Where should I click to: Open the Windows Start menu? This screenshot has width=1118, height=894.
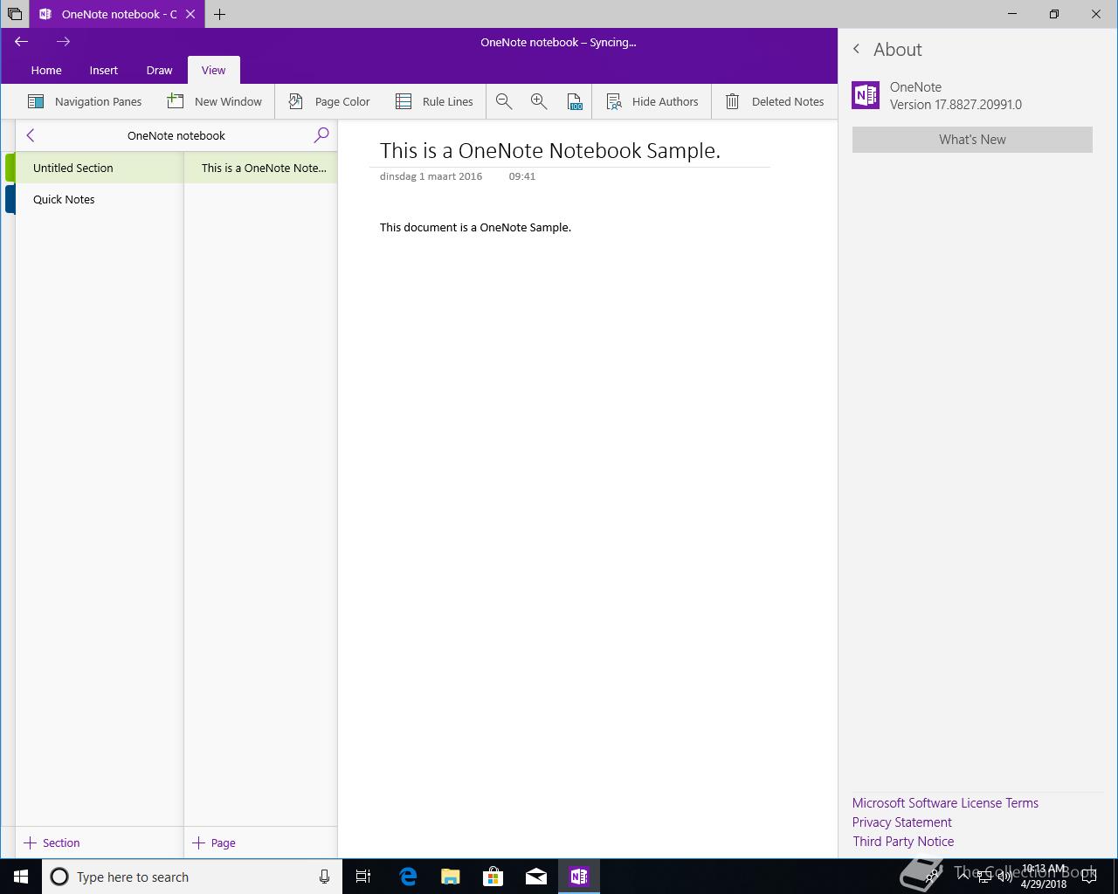21,877
